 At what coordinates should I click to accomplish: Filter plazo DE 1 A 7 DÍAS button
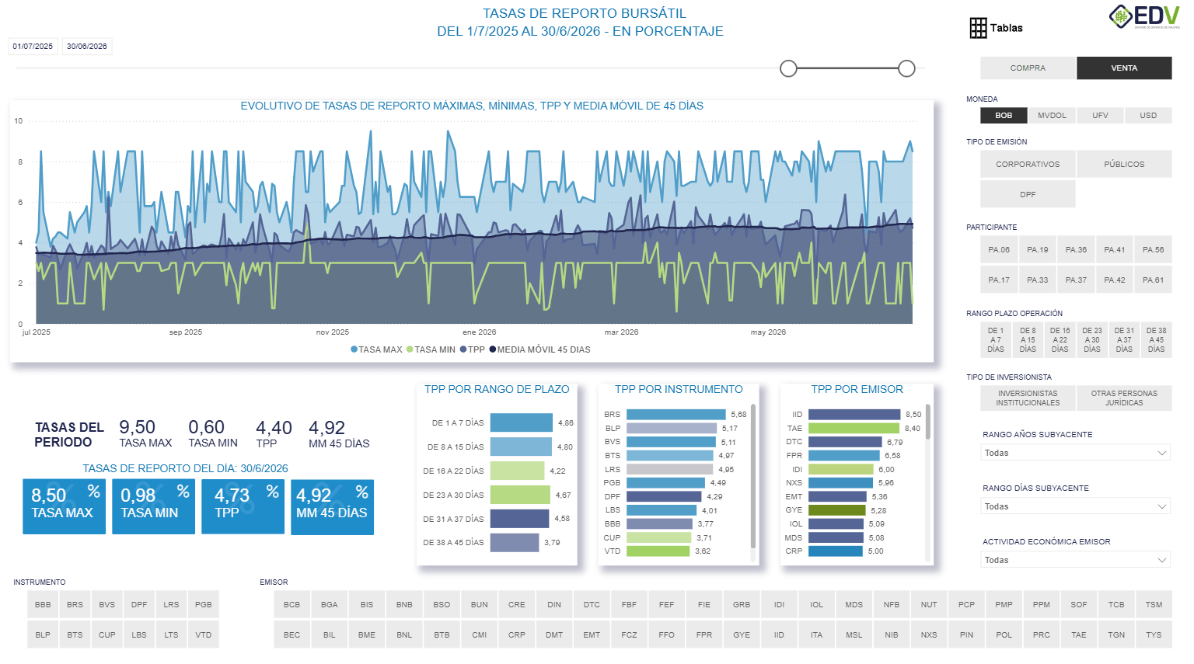click(x=996, y=340)
